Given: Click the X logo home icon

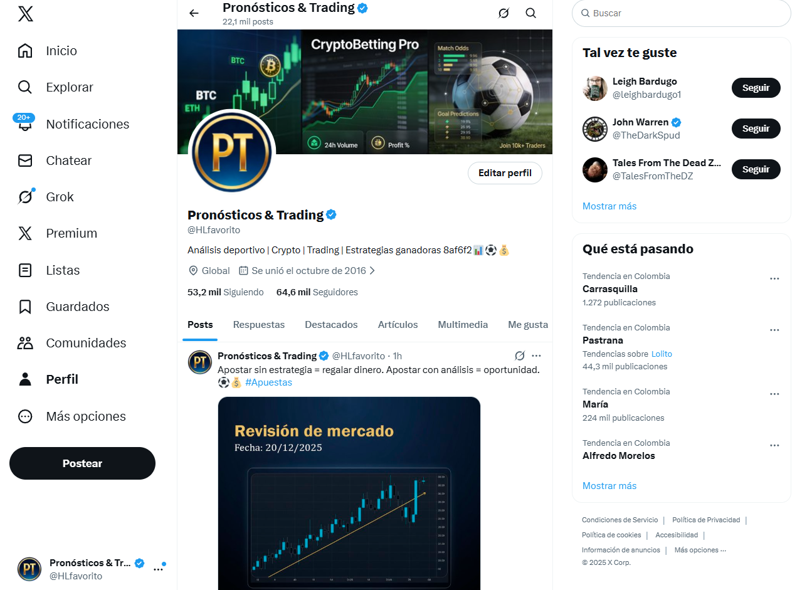Looking at the screenshot, I should pyautogui.click(x=26, y=14).
